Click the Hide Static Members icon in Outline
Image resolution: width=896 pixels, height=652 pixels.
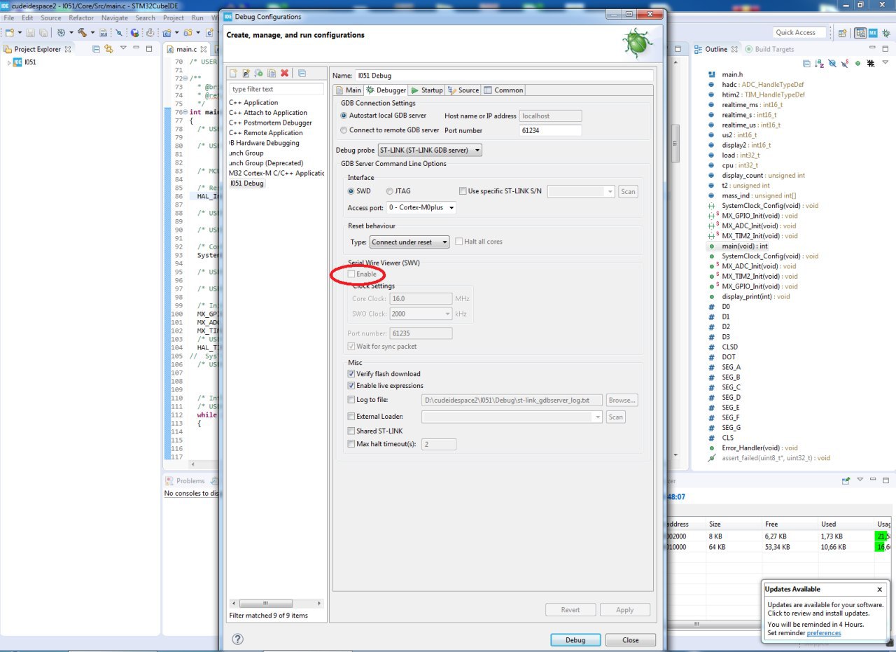[845, 63]
